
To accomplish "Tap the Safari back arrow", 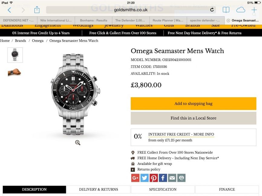I will pos(9,10).
